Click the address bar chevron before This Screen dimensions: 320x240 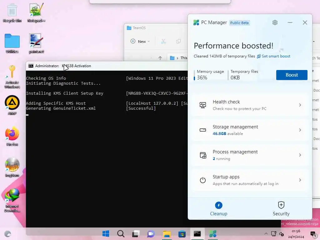(177, 58)
